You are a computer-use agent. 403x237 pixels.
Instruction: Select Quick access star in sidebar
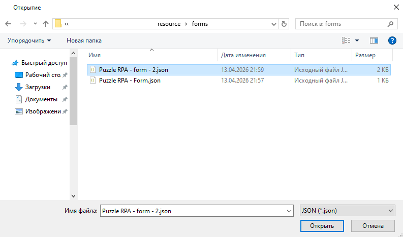16,63
